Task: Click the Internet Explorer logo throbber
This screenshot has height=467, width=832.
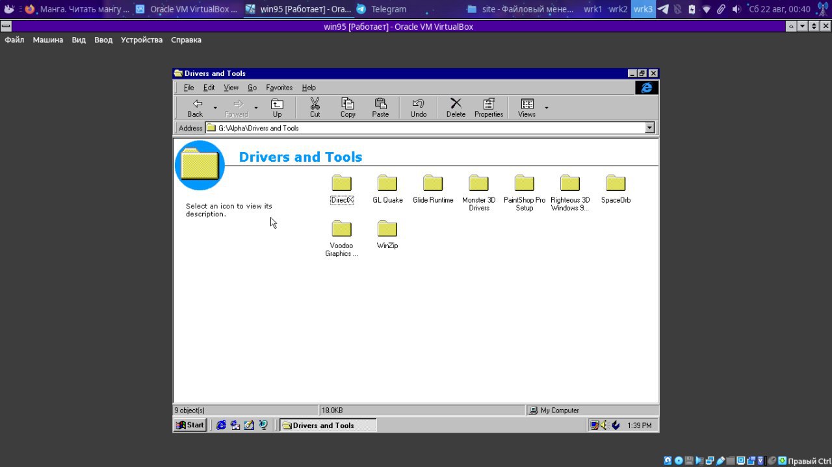Action: [647, 88]
